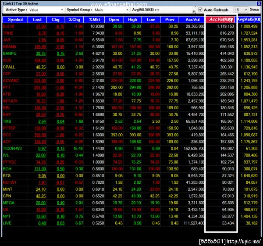The image size is (263, 246).
Task: Select the PTT symbol row
Action: coord(131,87)
